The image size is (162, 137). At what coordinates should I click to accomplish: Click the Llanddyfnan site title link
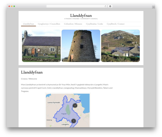tap(81, 16)
